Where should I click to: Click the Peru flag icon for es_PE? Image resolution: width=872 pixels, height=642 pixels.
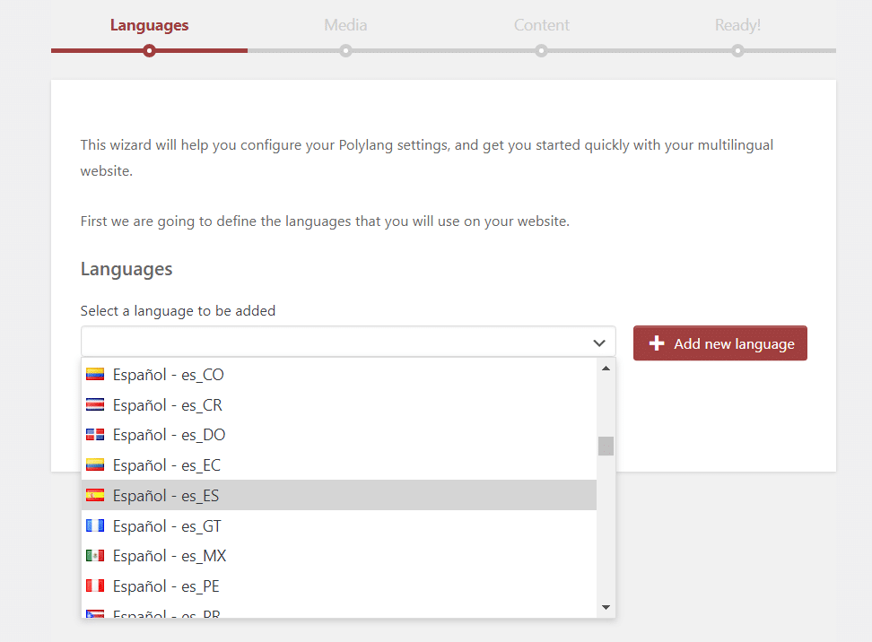coord(95,586)
